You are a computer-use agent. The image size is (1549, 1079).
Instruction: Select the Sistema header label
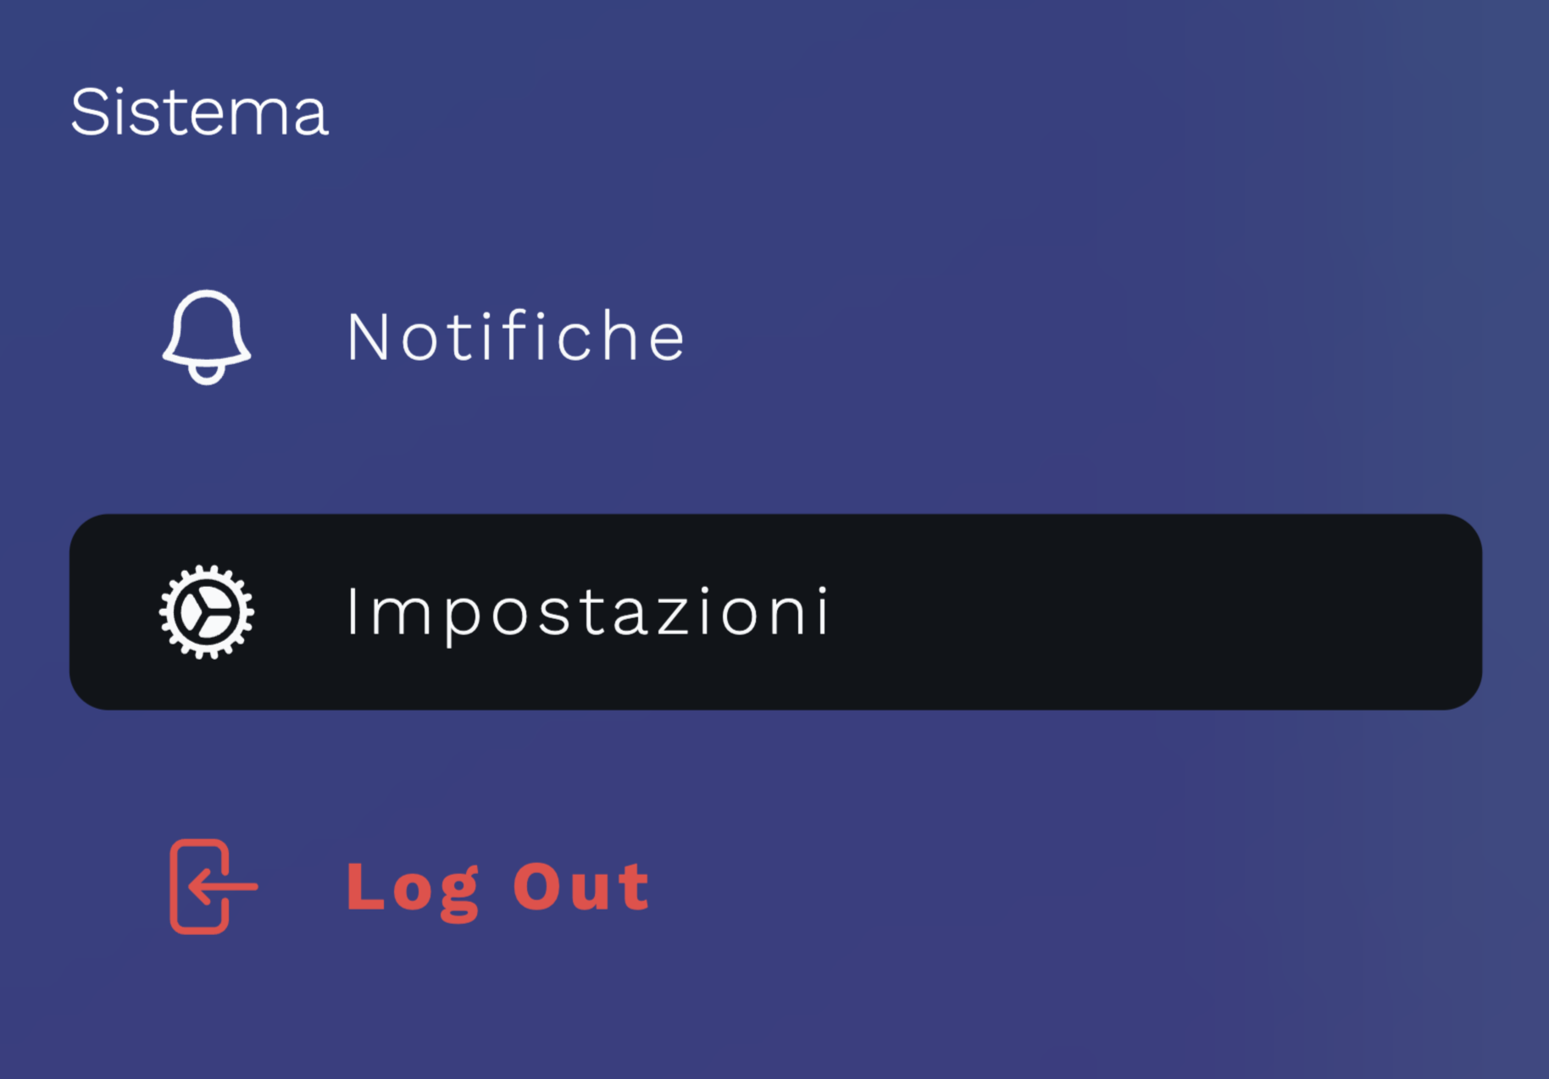point(200,112)
